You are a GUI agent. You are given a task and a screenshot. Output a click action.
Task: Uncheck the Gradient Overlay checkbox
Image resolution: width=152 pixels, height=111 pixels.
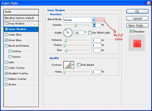6,73
